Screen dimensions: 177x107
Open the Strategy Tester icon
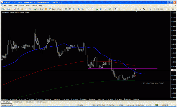click(x=30, y=9)
